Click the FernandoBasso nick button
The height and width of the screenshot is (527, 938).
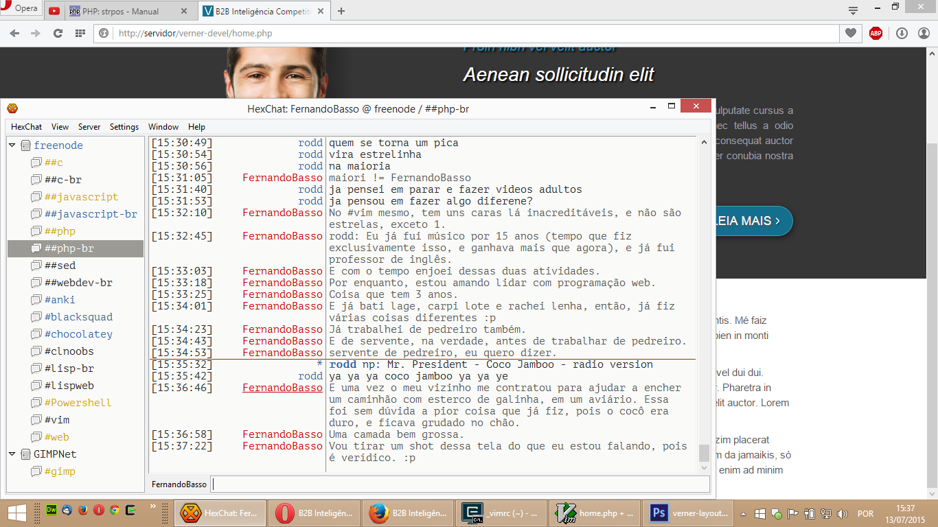point(179,484)
